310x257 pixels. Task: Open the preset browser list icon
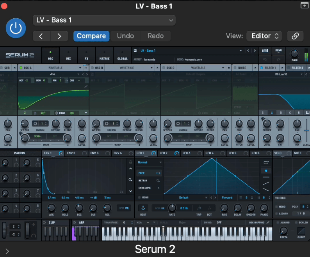click(265, 51)
